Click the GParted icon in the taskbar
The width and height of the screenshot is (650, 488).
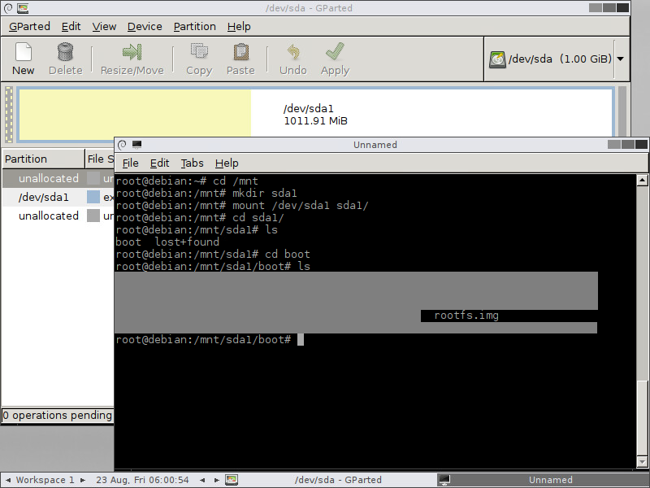(232, 480)
